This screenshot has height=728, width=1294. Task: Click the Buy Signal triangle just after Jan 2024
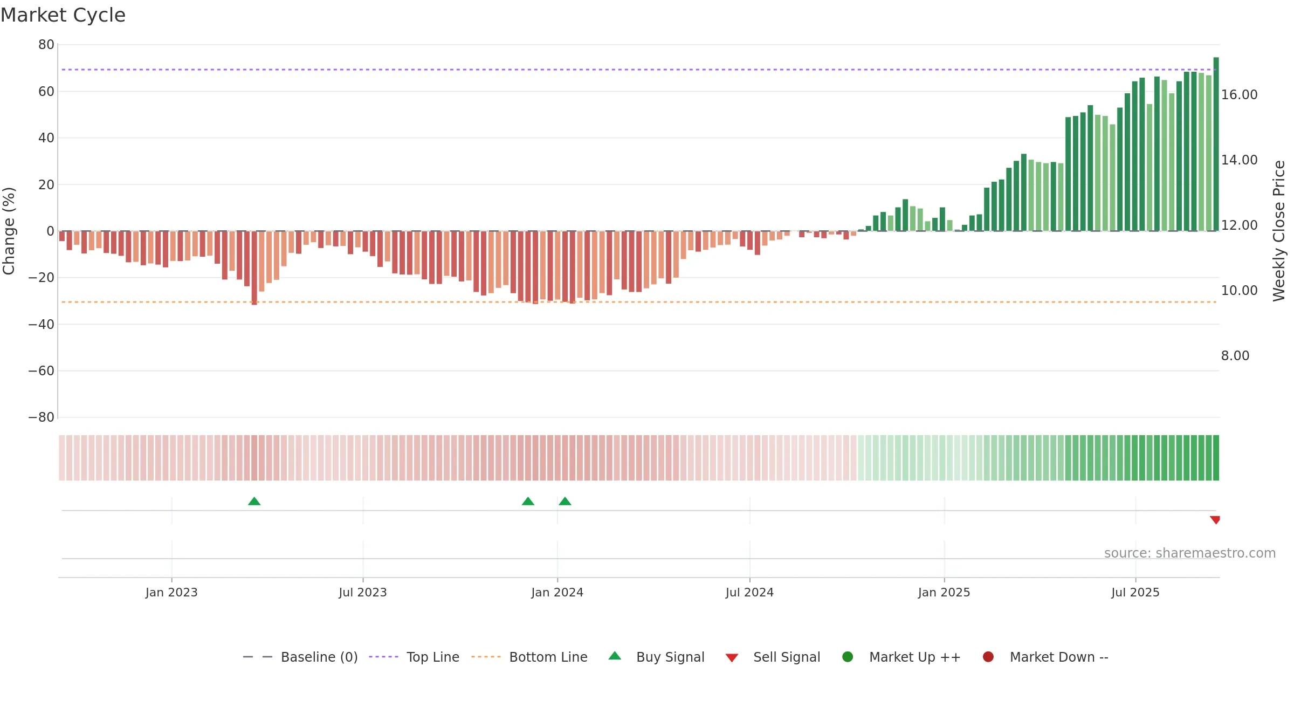coord(565,502)
